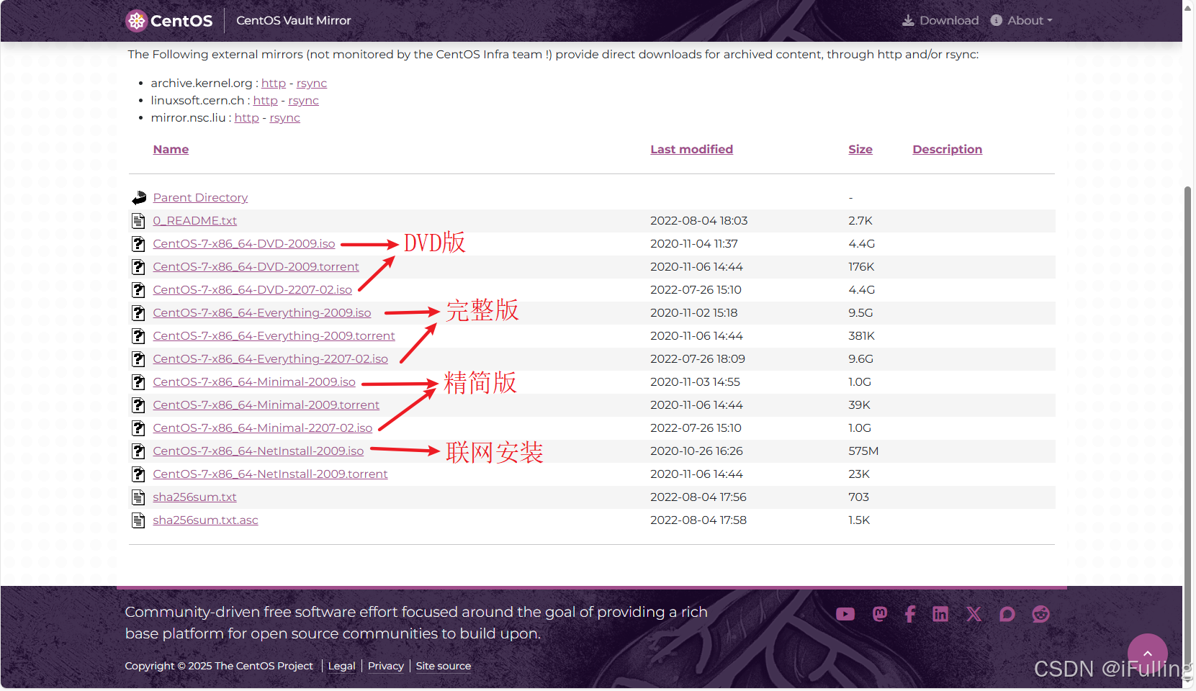
Task: Open CentOS YouTube channel icon
Action: click(x=845, y=614)
